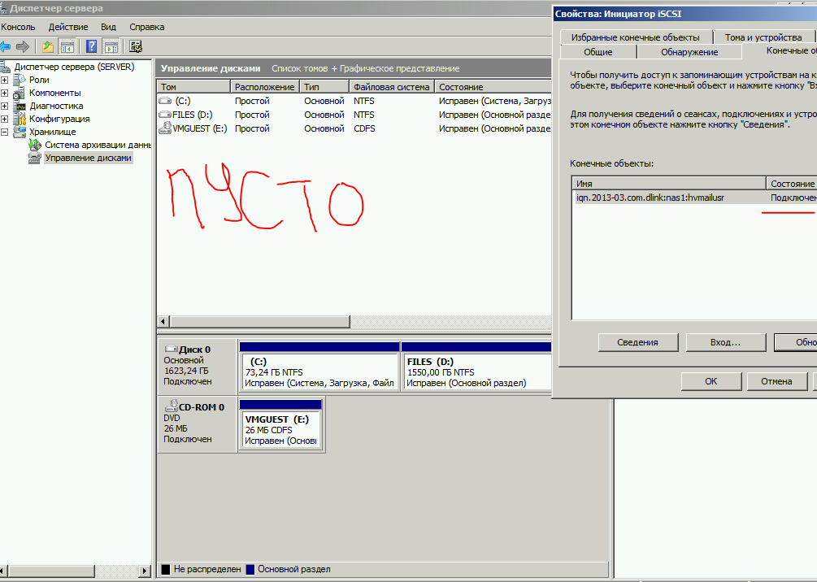The width and height of the screenshot is (817, 582).
Task: Switch to the Тома и устройства tab
Action: pos(763,37)
